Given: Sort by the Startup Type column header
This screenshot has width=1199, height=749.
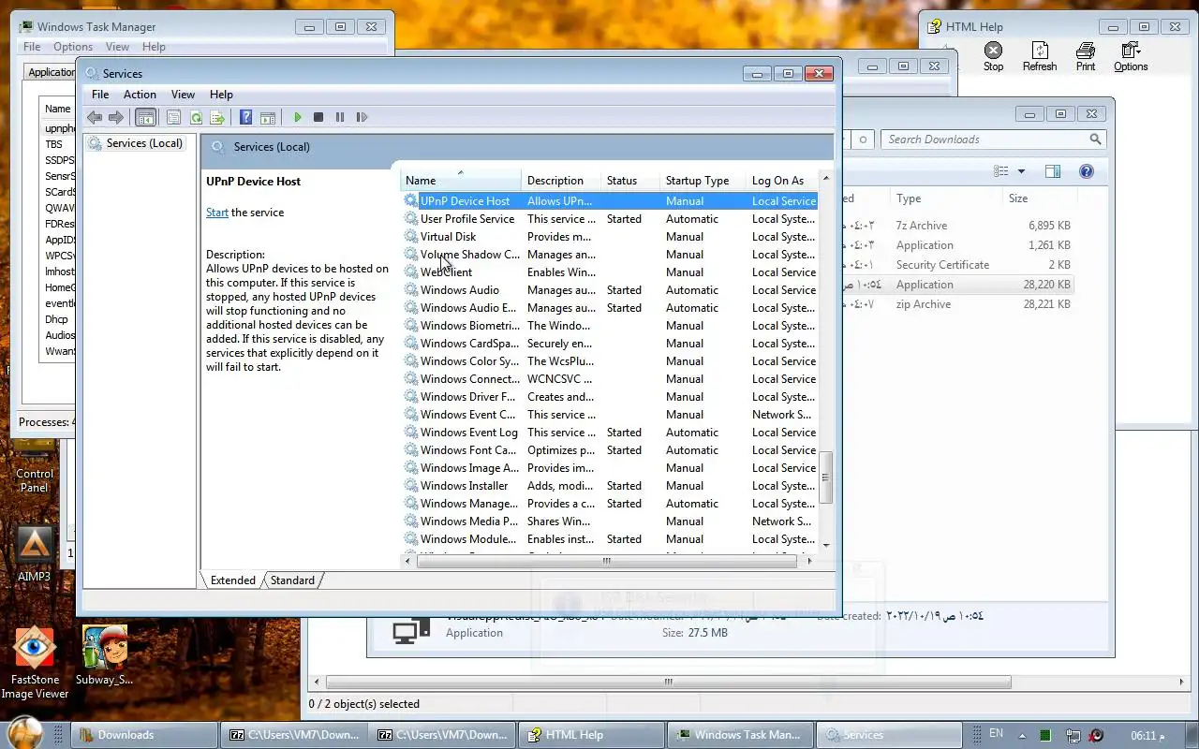Looking at the screenshot, I should 703,181.
